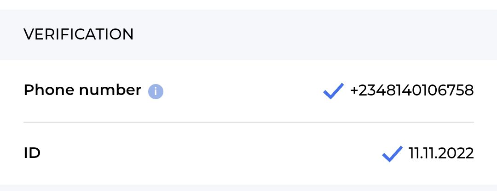Tap the phone verified tick icon
497x191 pixels.
click(x=333, y=91)
